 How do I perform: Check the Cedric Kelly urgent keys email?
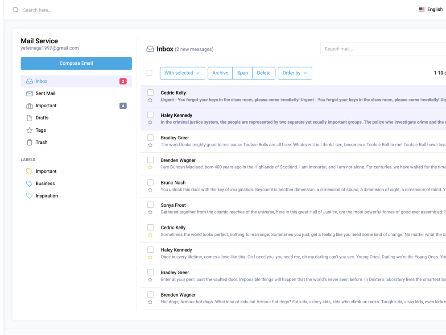(150, 92)
